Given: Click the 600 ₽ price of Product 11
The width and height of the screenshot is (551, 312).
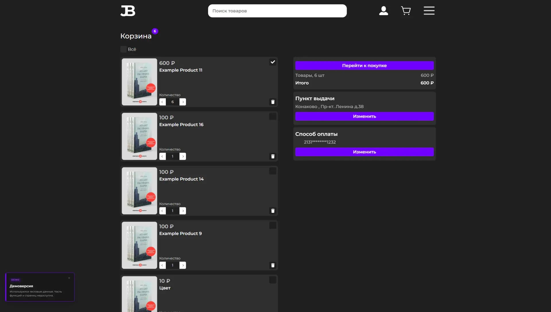Looking at the screenshot, I should tap(167, 63).
